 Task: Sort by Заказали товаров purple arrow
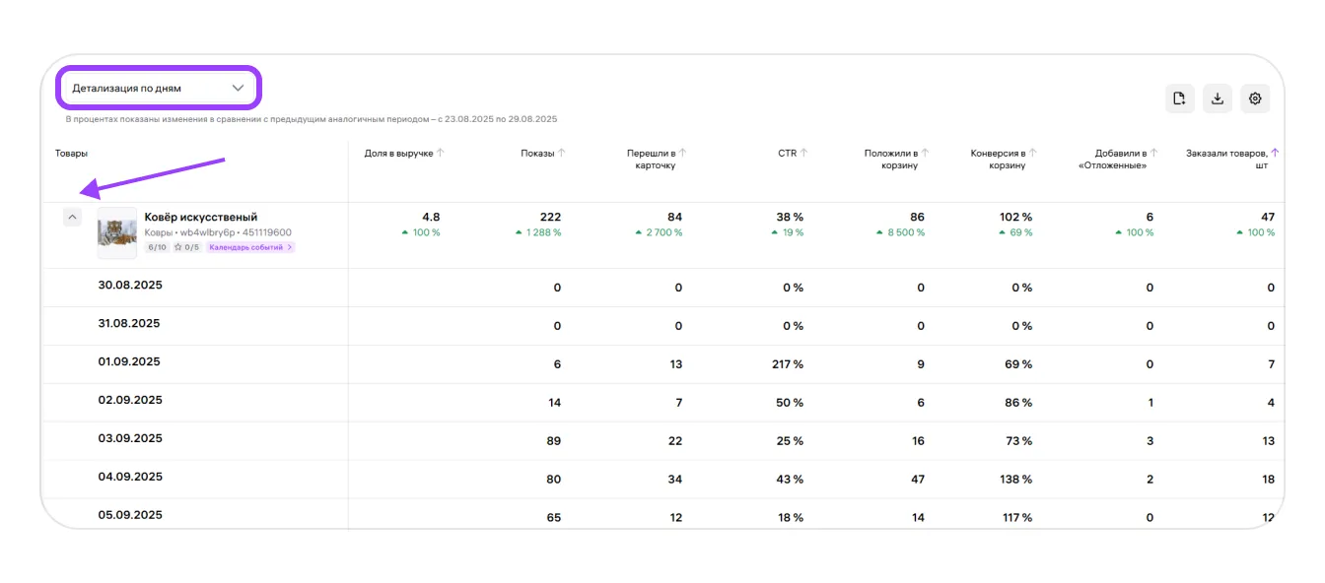tap(1275, 153)
